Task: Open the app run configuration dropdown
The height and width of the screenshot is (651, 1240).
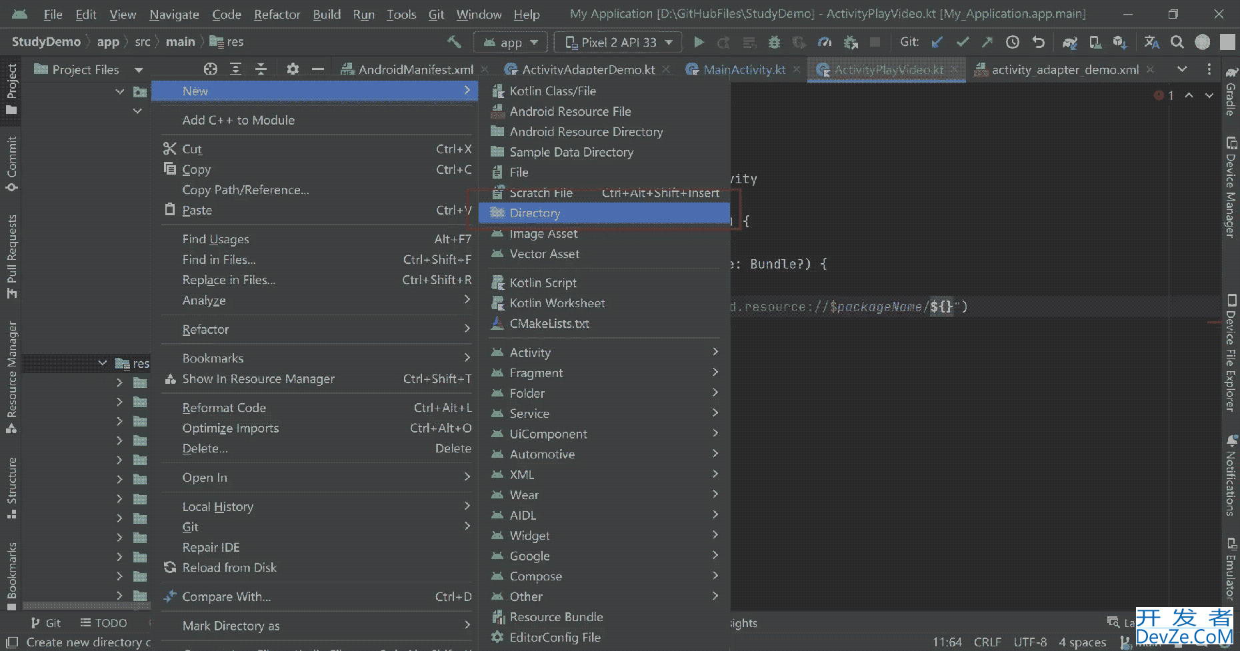Action: click(511, 42)
